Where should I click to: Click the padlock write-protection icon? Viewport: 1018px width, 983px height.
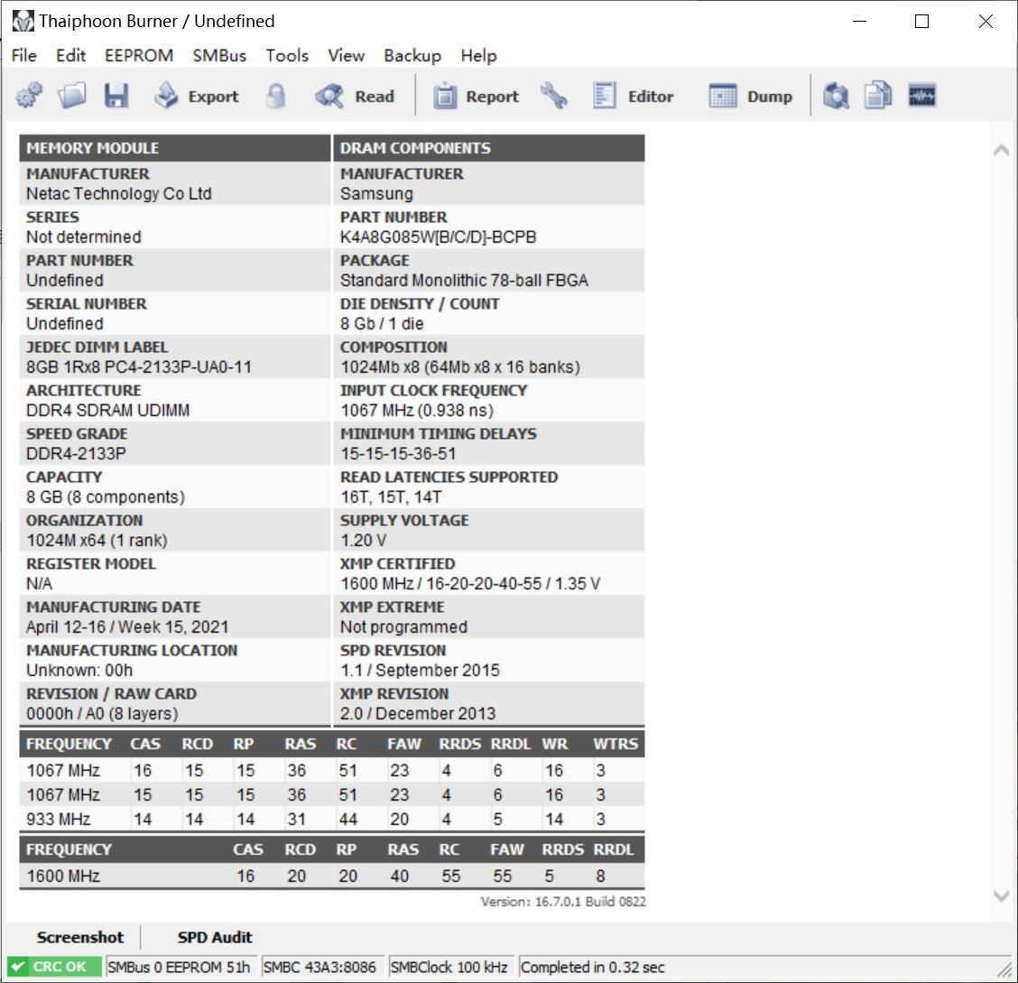pos(276,96)
